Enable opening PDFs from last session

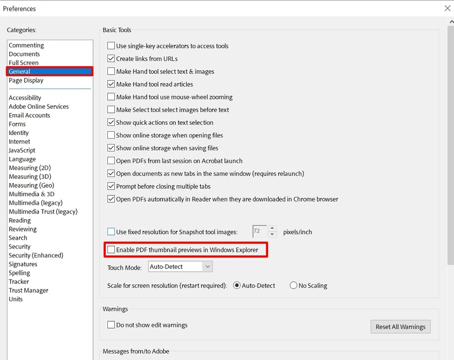click(111, 161)
